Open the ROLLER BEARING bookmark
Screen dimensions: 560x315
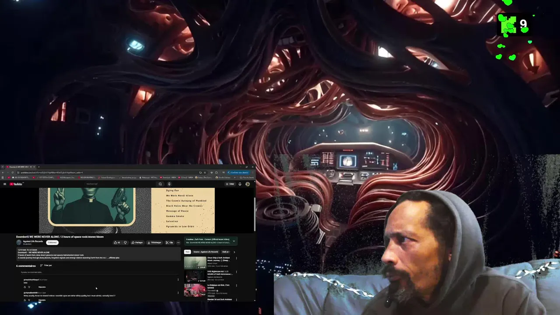pos(87,178)
